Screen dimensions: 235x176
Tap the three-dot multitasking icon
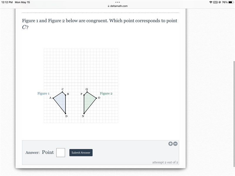click(117, 2)
